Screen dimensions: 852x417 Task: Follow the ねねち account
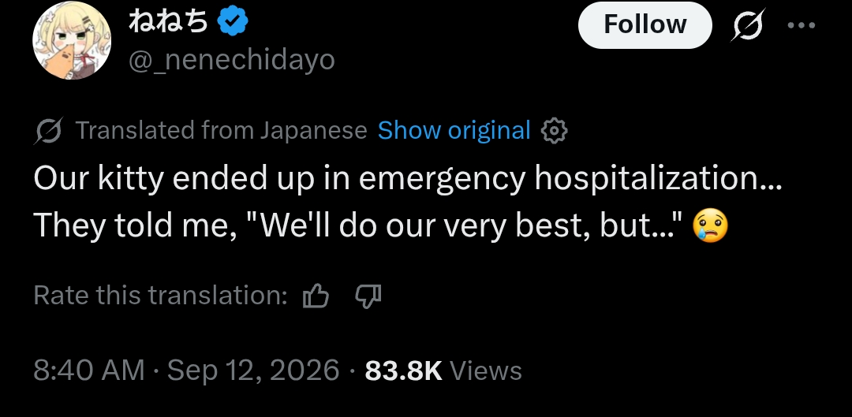pos(645,25)
